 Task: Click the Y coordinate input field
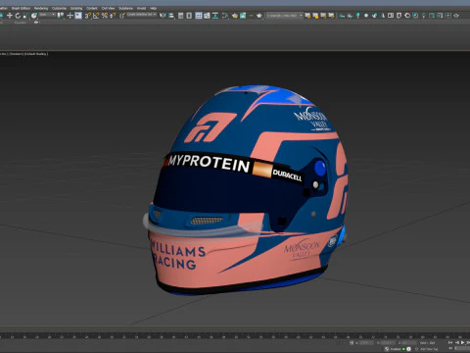388,343
